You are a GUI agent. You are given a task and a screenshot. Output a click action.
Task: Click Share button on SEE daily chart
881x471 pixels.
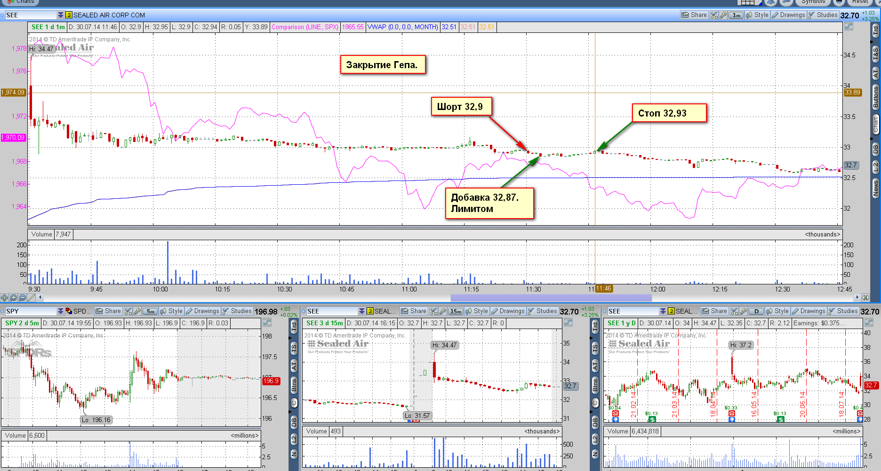tap(714, 311)
